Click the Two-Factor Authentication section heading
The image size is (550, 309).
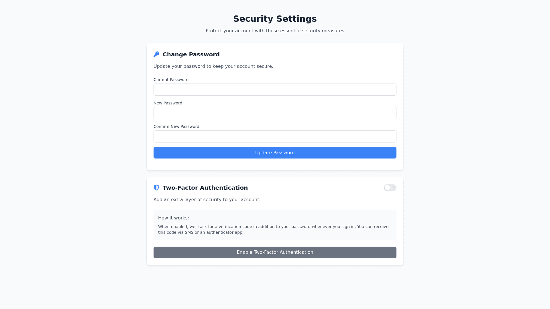(x=205, y=188)
